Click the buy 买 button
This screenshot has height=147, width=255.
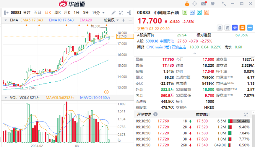pyautogui.click(x=235, y=28)
